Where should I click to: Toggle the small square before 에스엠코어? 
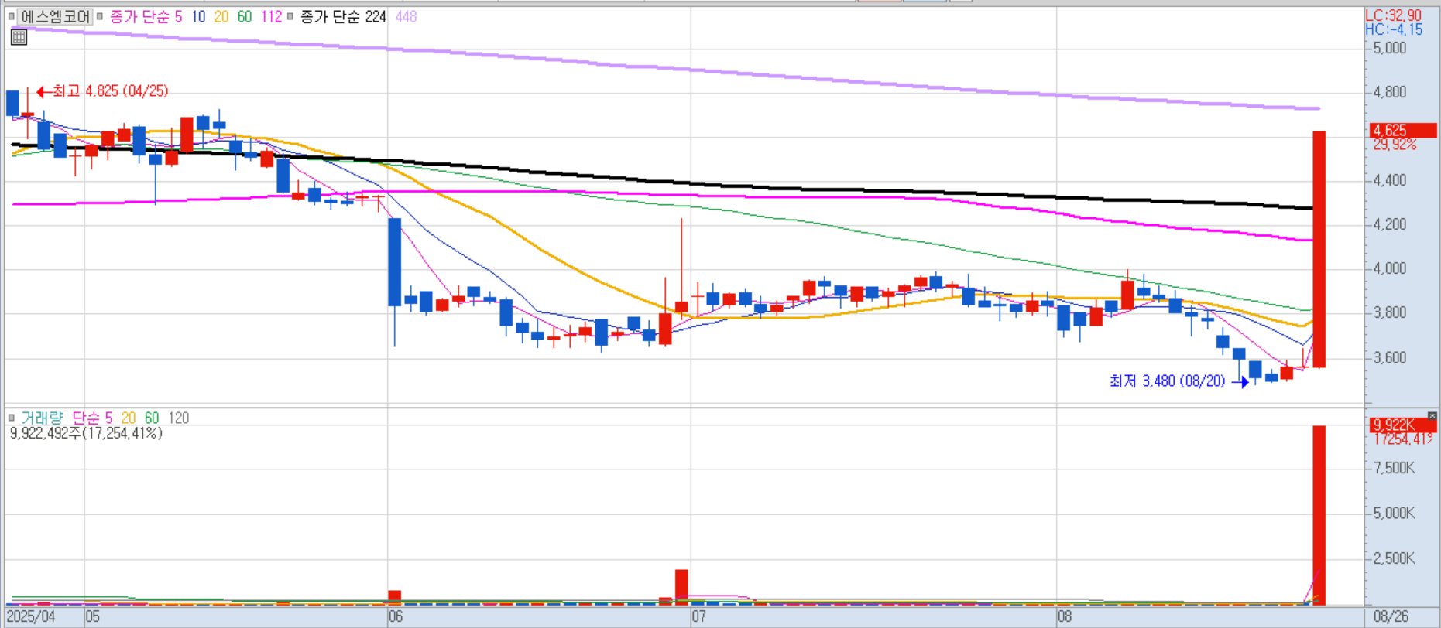point(11,16)
